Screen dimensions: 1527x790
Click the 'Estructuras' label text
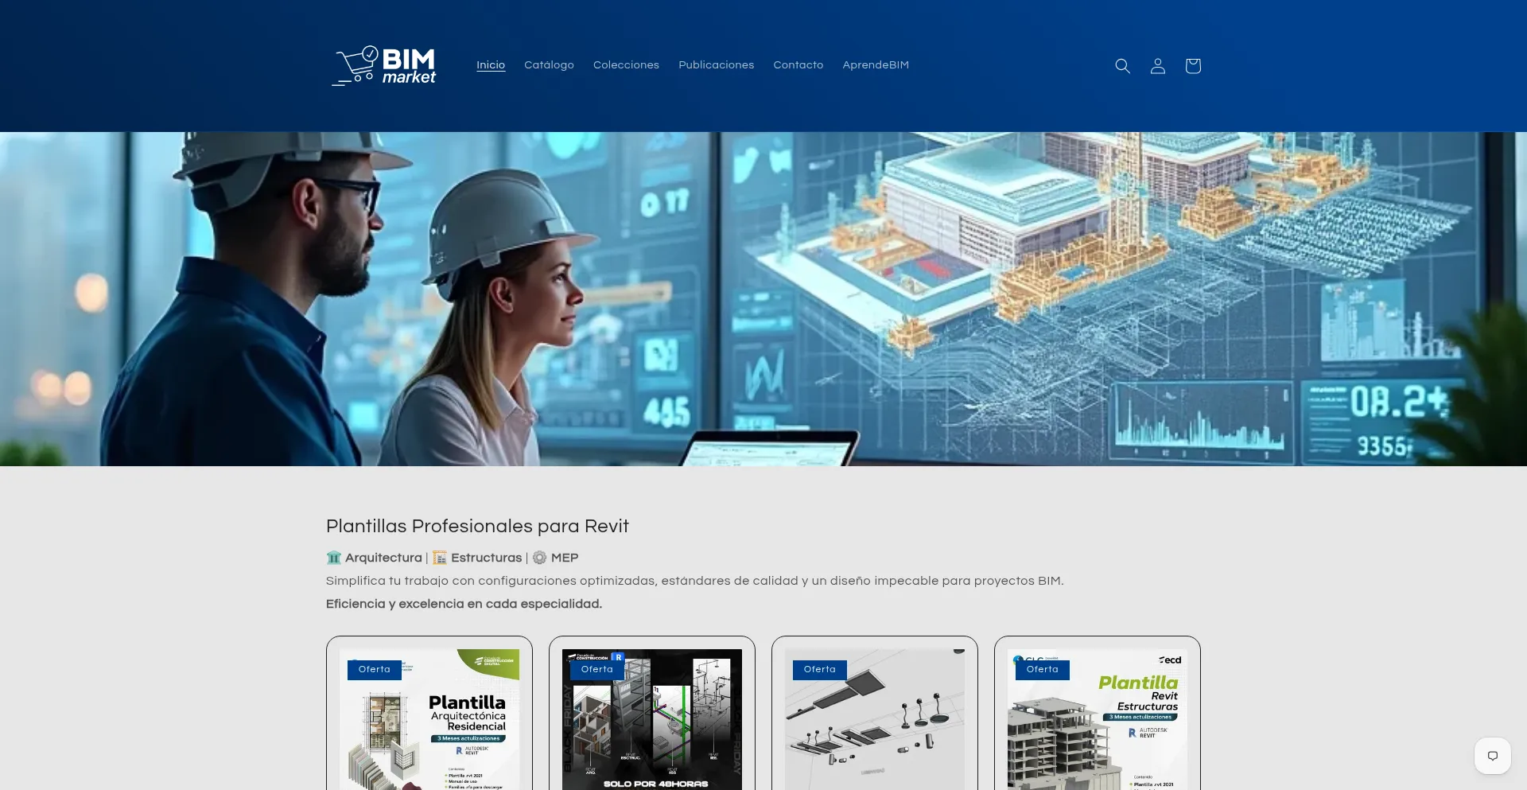[x=487, y=558]
